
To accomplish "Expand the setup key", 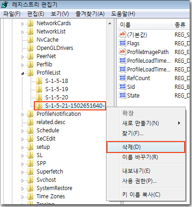I will click(x=22, y=147).
